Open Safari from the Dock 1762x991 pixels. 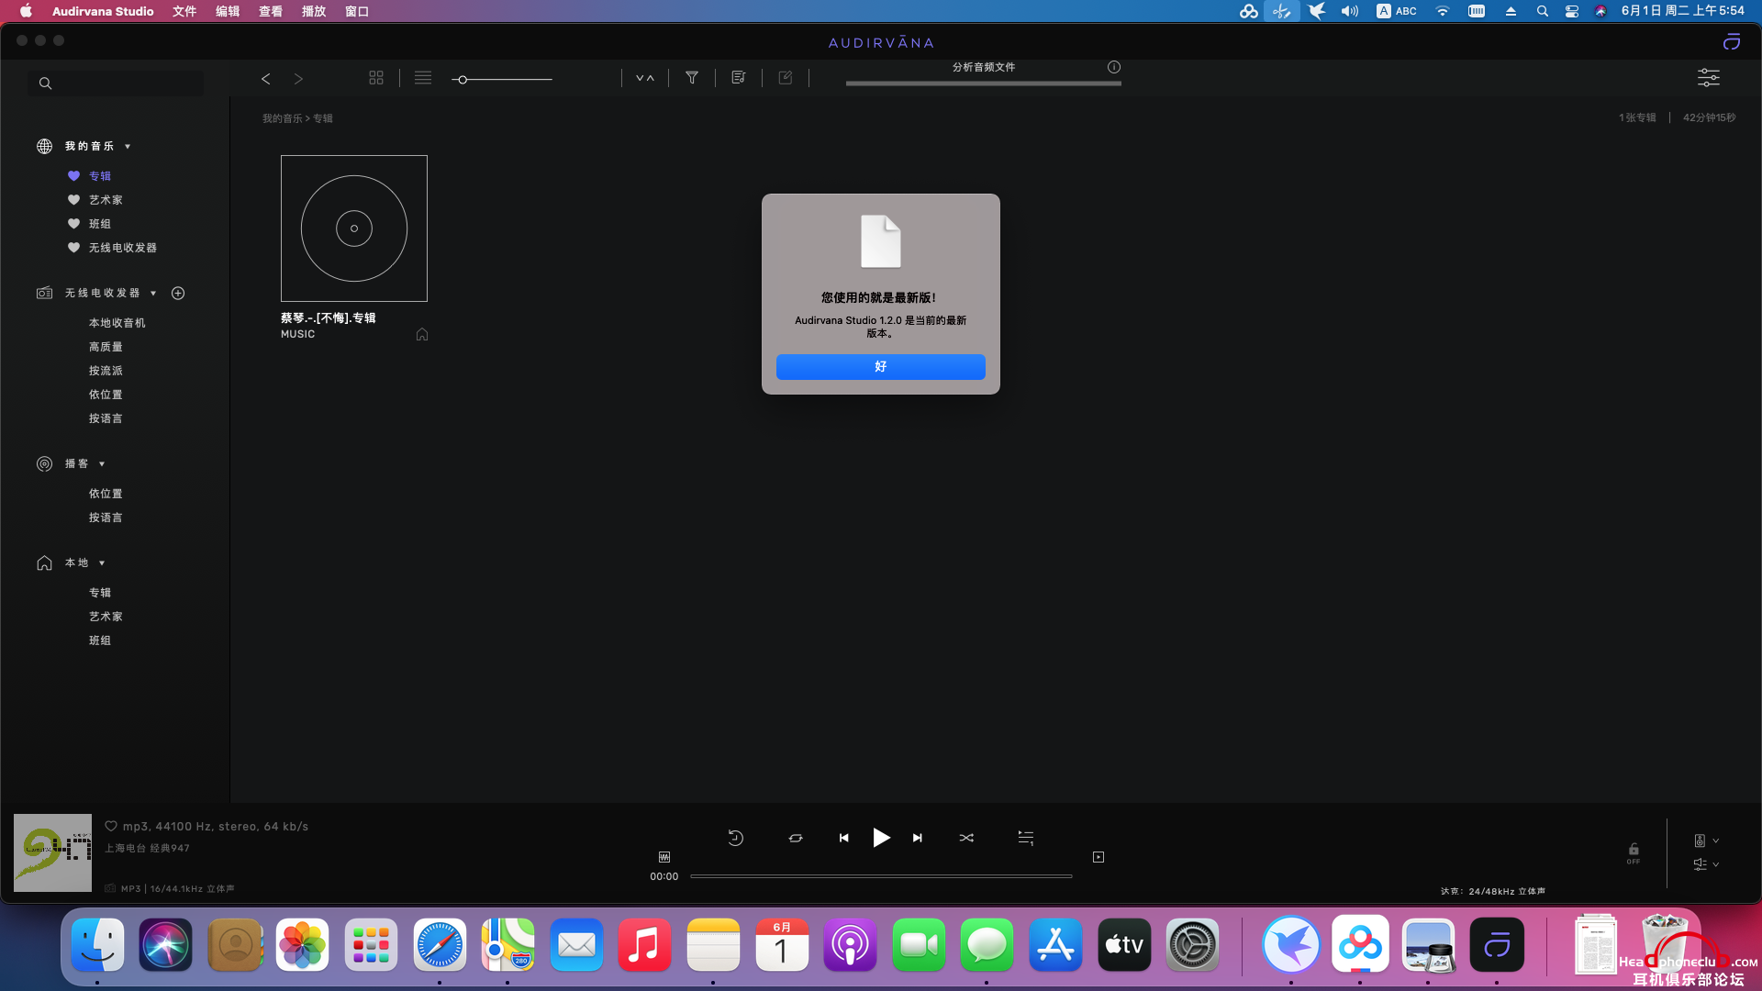pyautogui.click(x=440, y=945)
